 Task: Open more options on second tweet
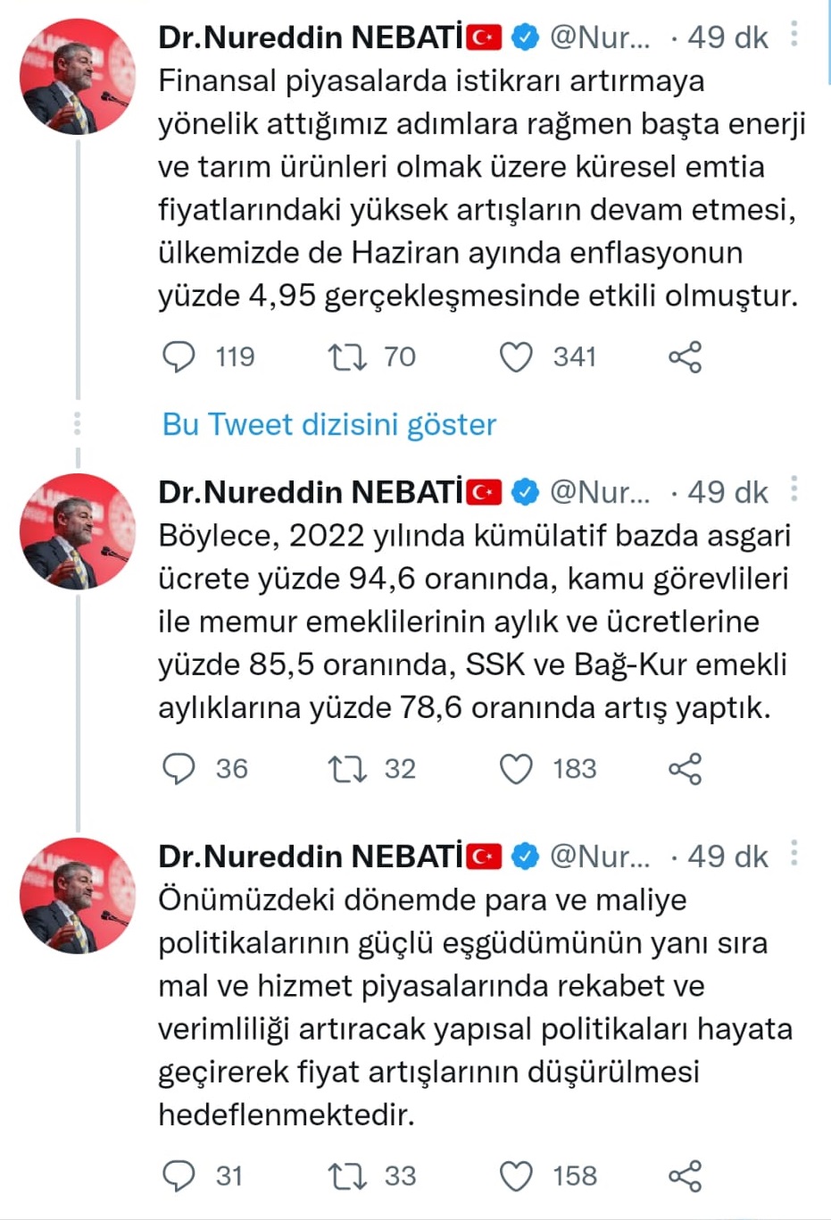click(794, 490)
